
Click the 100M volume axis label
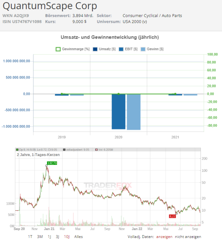(10, 204)
